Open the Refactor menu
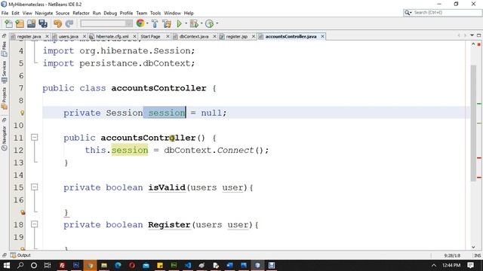The image size is (483, 271). tap(81, 14)
